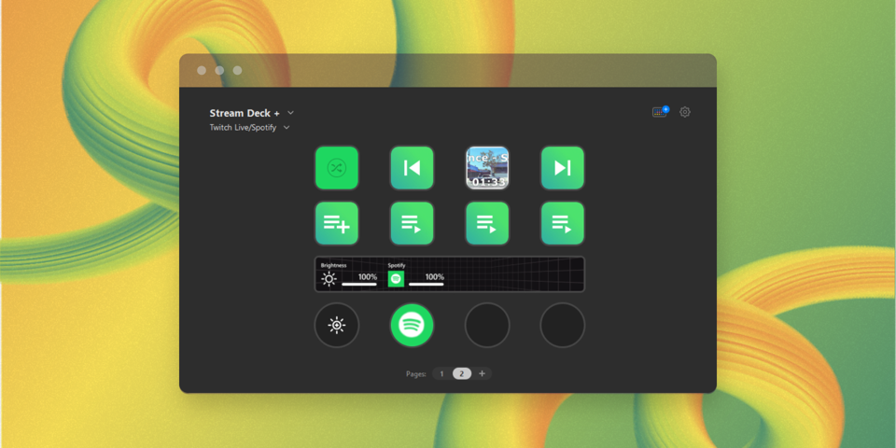896x448 pixels.
Task: Switch to page 1
Action: point(441,373)
